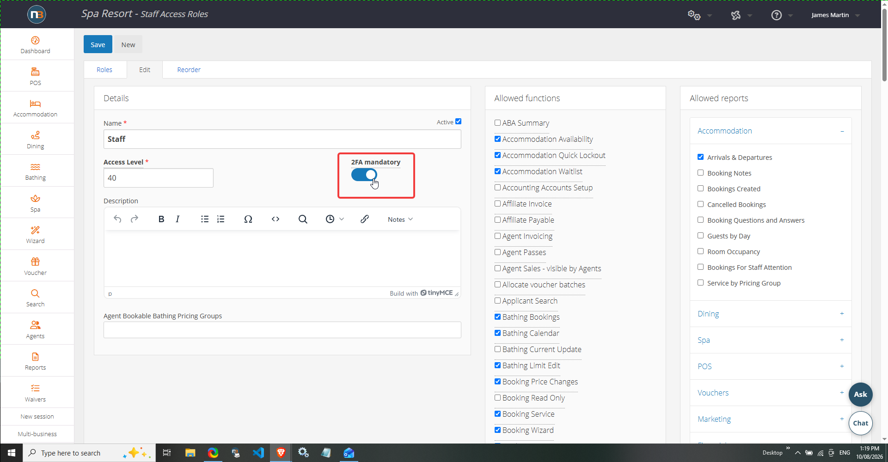The image size is (888, 462).
Task: Select the Edit tab
Action: (145, 70)
